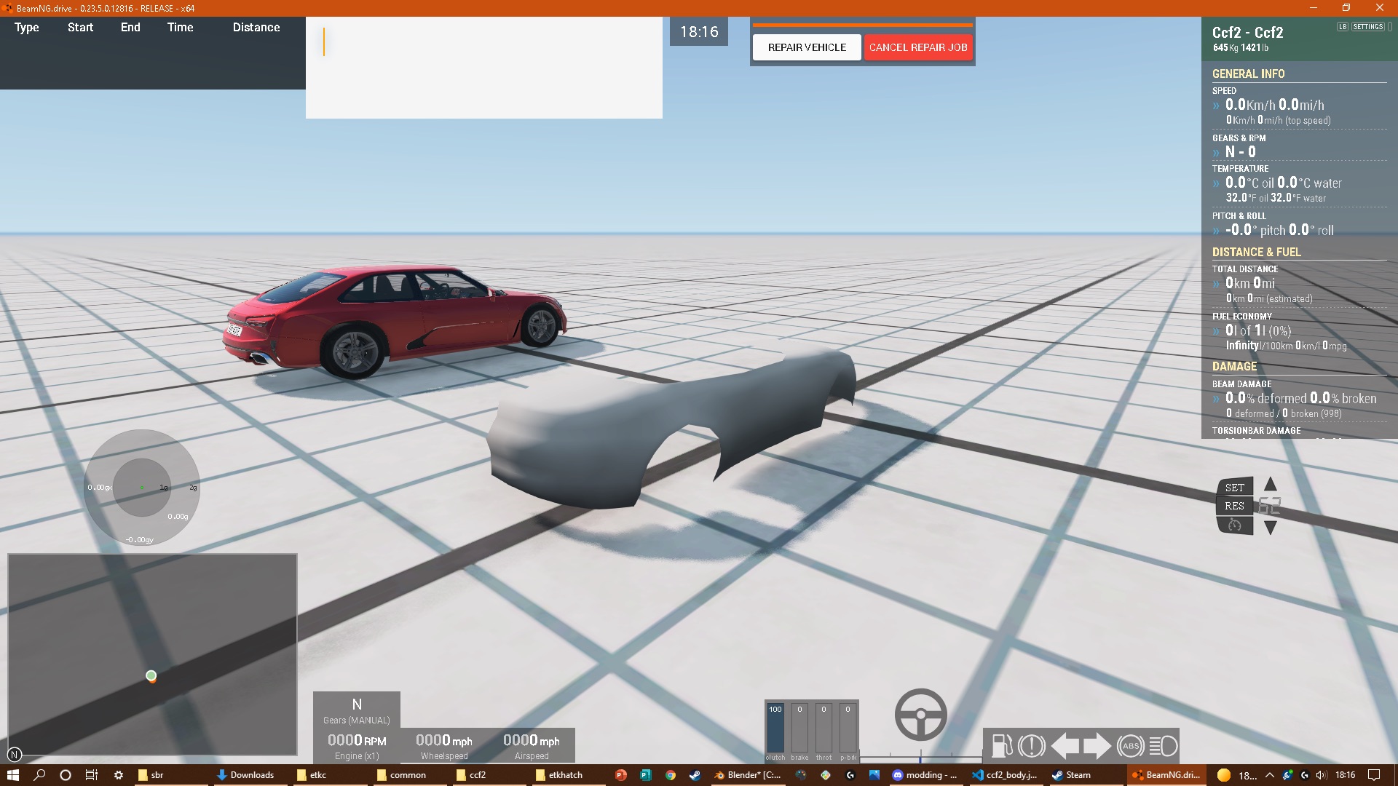Expand DAMAGE section header
This screenshot has height=786, width=1398.
tap(1235, 366)
